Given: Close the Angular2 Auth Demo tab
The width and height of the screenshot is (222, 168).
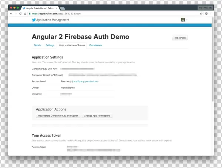Looking at the screenshot, I should click(57, 8).
